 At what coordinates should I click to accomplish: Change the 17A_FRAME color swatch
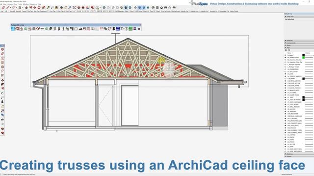[303, 79]
